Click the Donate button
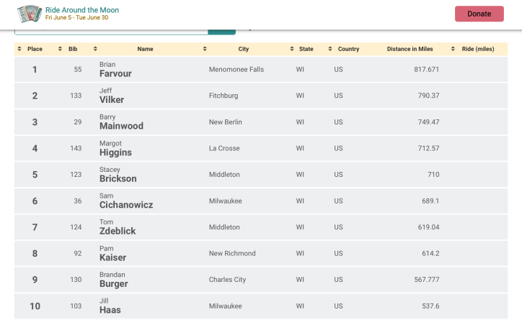 click(479, 14)
